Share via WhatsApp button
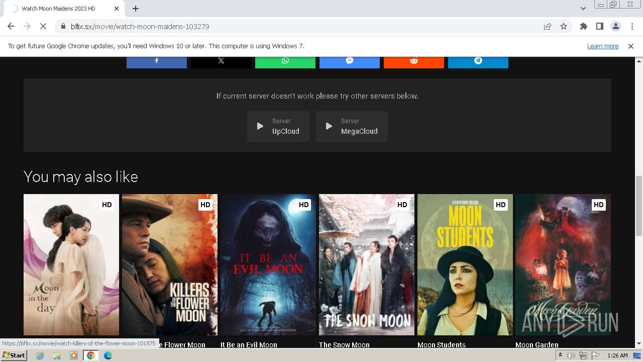643x362 pixels. pyautogui.click(x=285, y=62)
